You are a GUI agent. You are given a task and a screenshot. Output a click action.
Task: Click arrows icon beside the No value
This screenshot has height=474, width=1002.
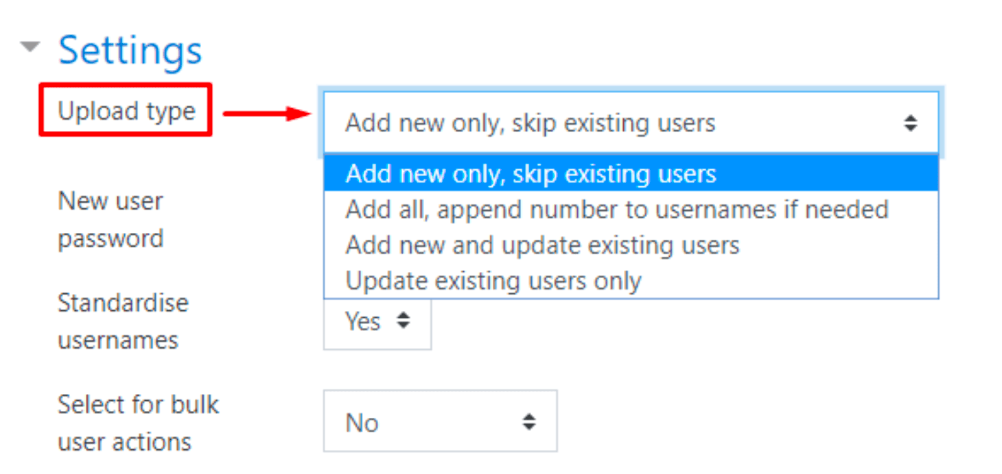coord(528,421)
